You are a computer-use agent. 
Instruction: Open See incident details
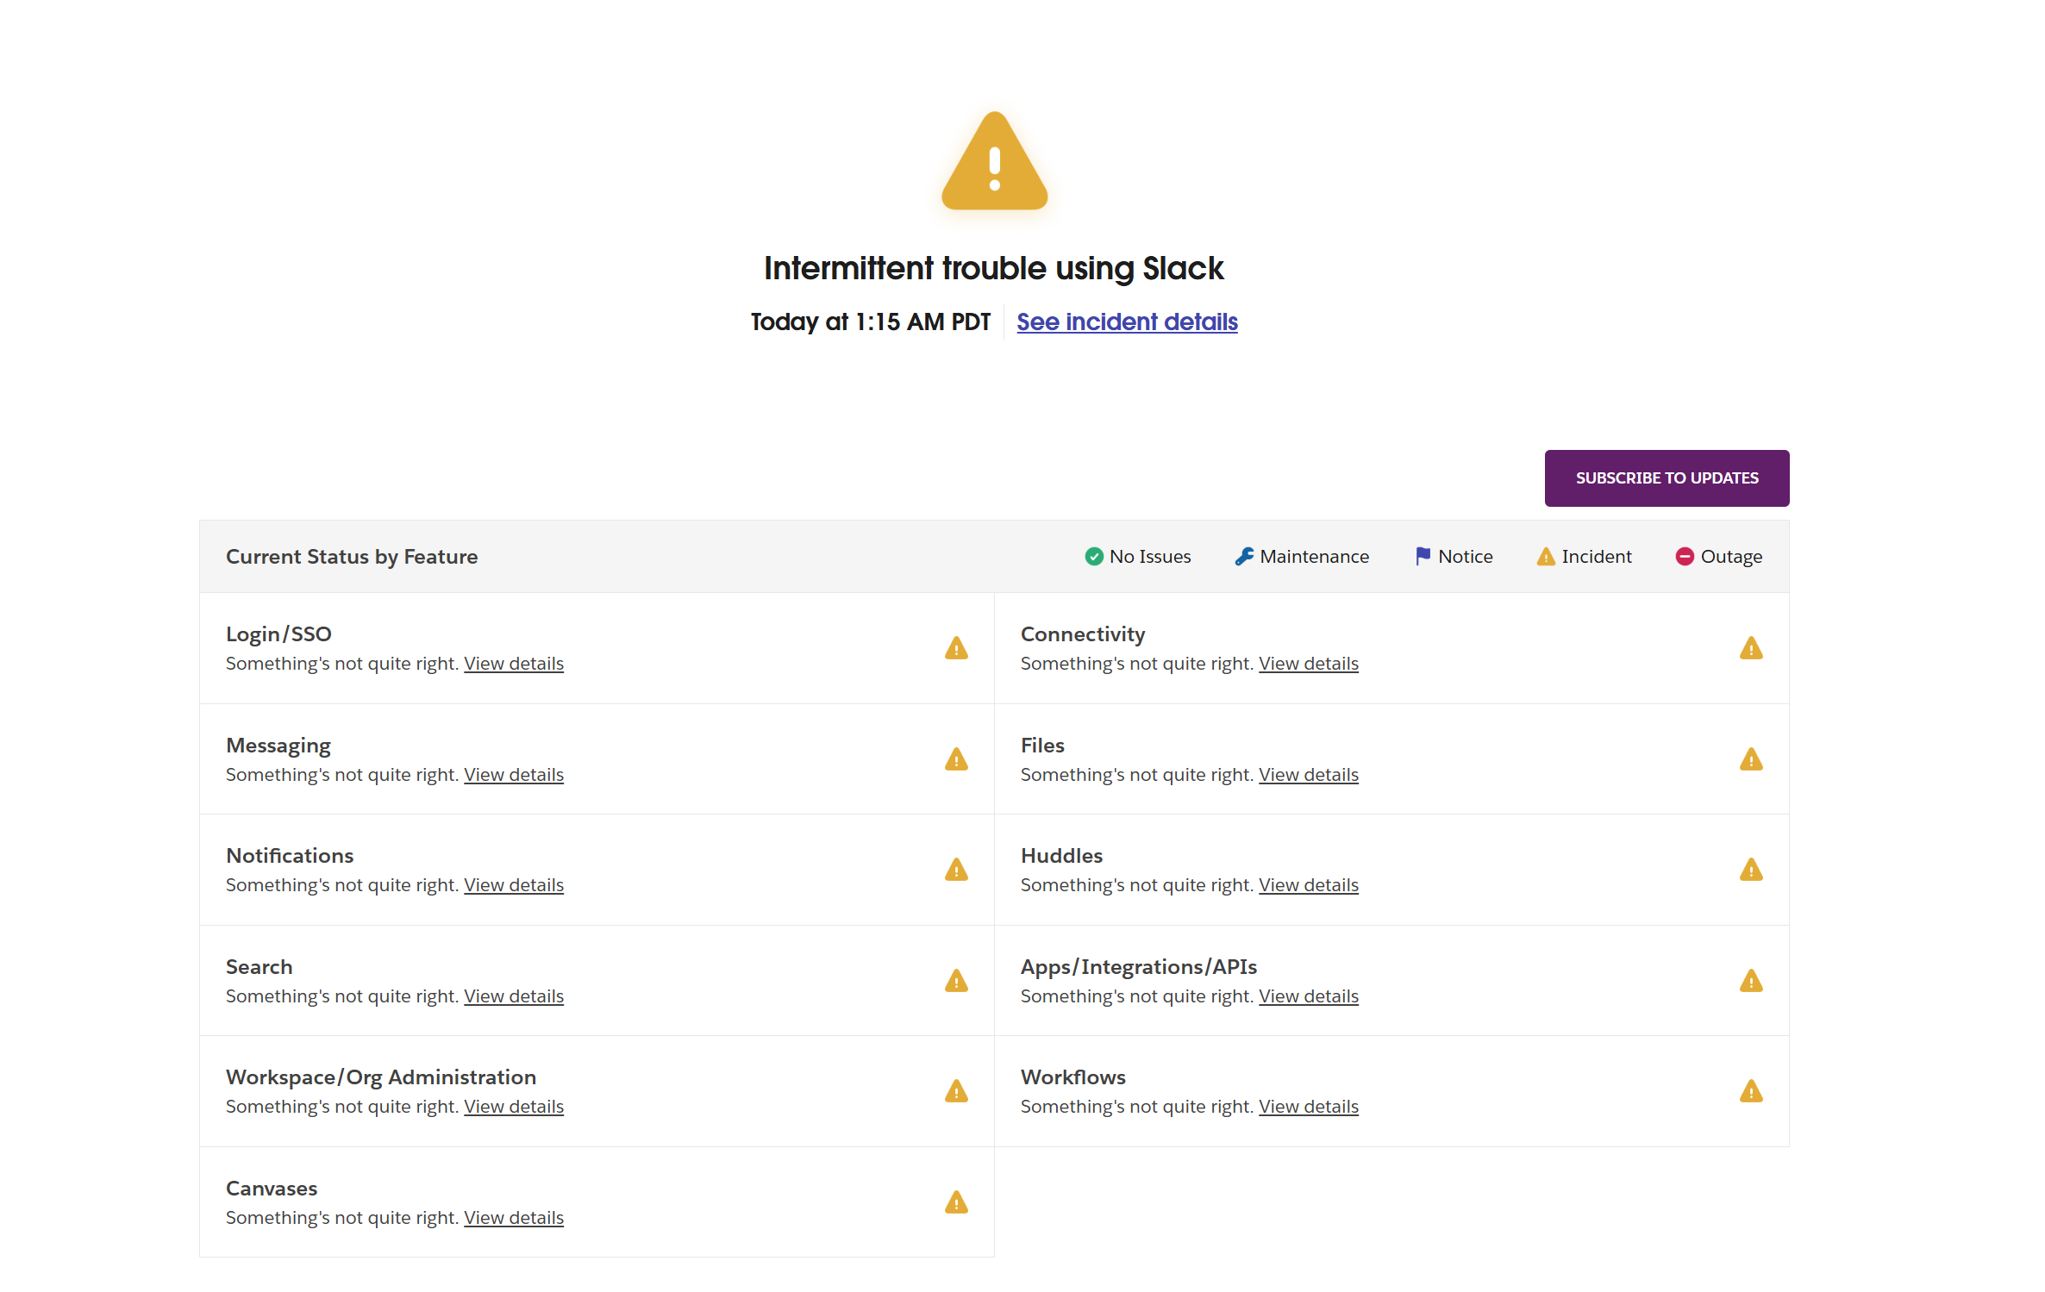pyautogui.click(x=1126, y=321)
